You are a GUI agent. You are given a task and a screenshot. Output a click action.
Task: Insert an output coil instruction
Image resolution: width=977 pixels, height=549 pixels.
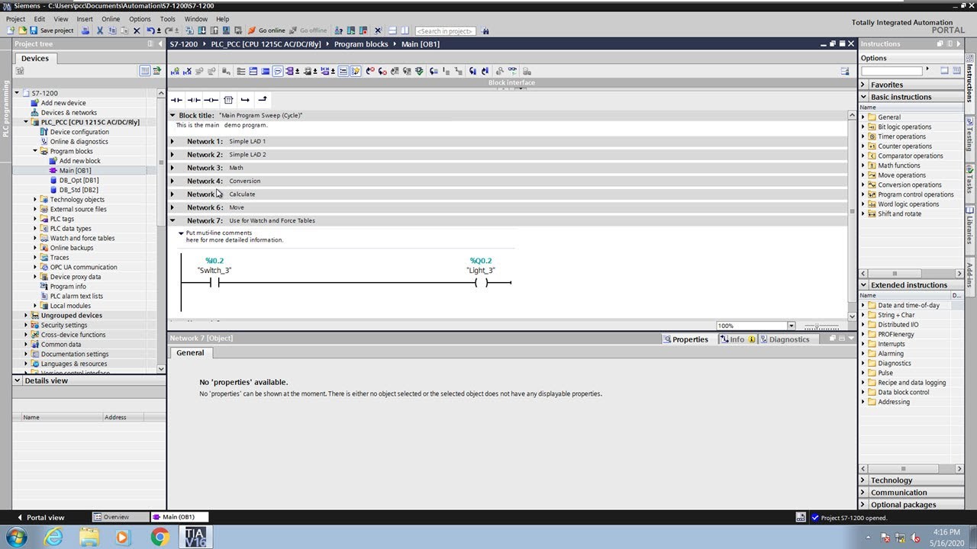(211, 100)
